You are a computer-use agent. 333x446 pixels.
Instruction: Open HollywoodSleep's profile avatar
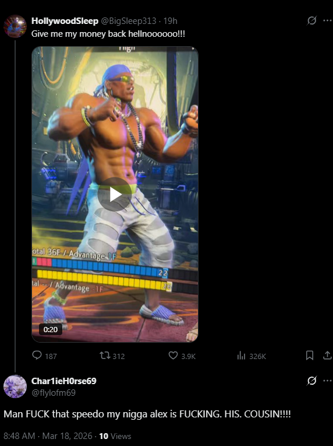pos(15,26)
